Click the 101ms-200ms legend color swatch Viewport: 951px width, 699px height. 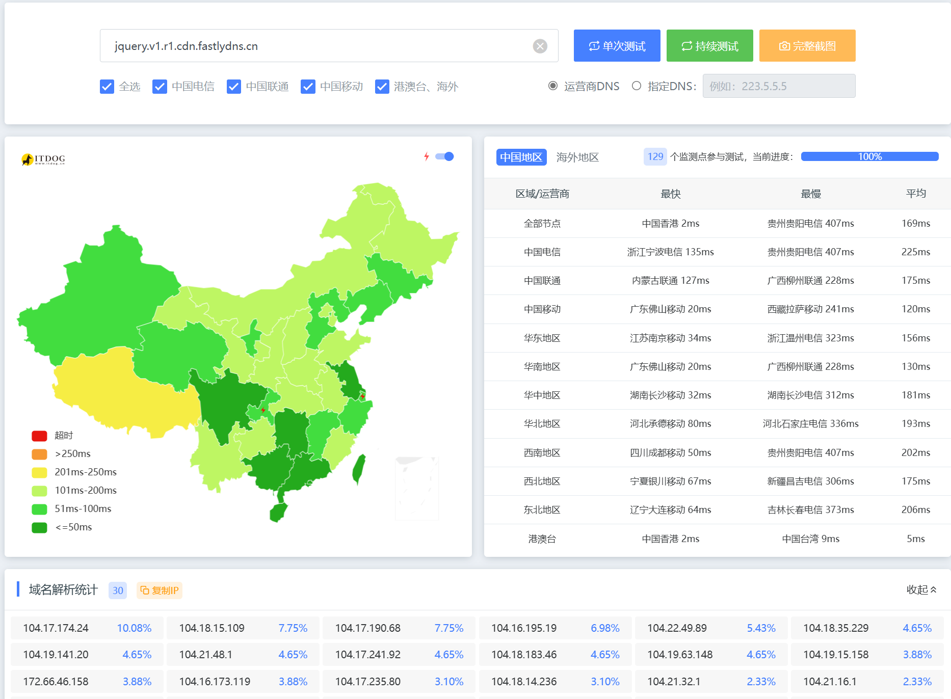point(39,491)
